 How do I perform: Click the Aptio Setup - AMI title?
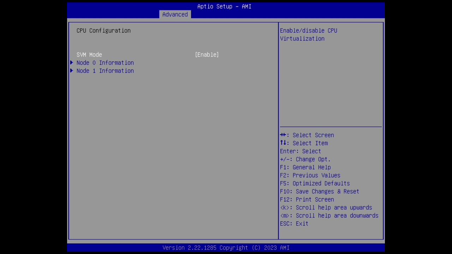point(224,6)
